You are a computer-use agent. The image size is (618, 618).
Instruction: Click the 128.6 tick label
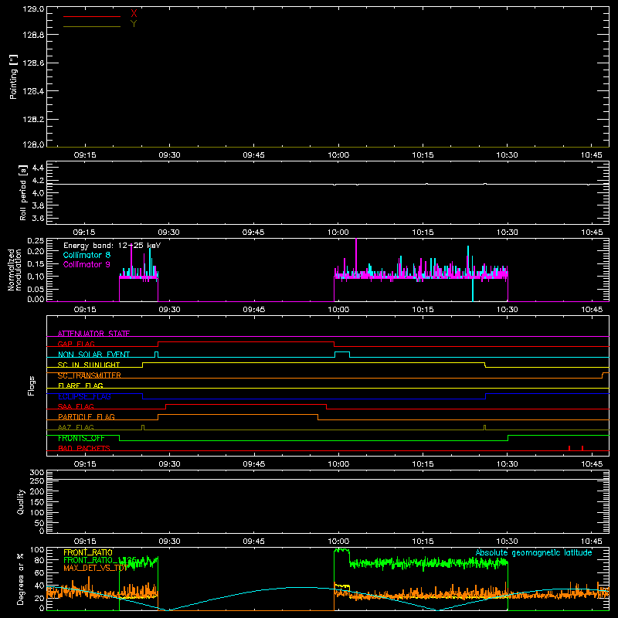click(x=33, y=63)
